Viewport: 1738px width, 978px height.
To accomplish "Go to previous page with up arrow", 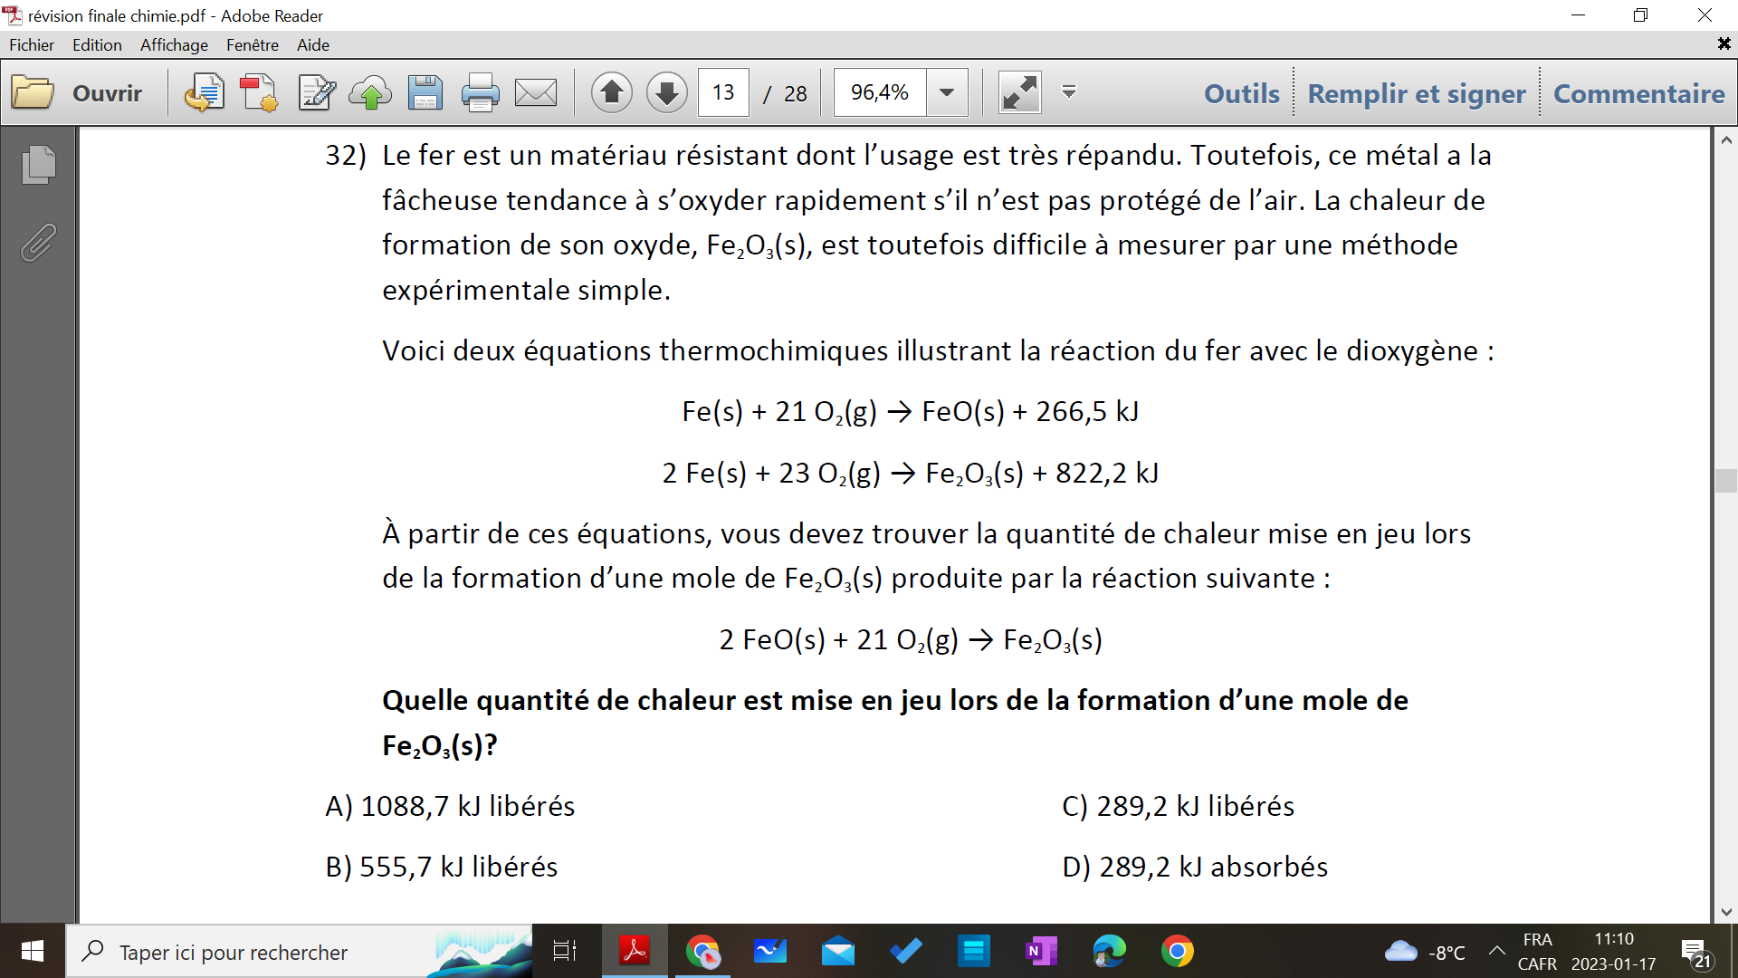I will click(x=612, y=91).
